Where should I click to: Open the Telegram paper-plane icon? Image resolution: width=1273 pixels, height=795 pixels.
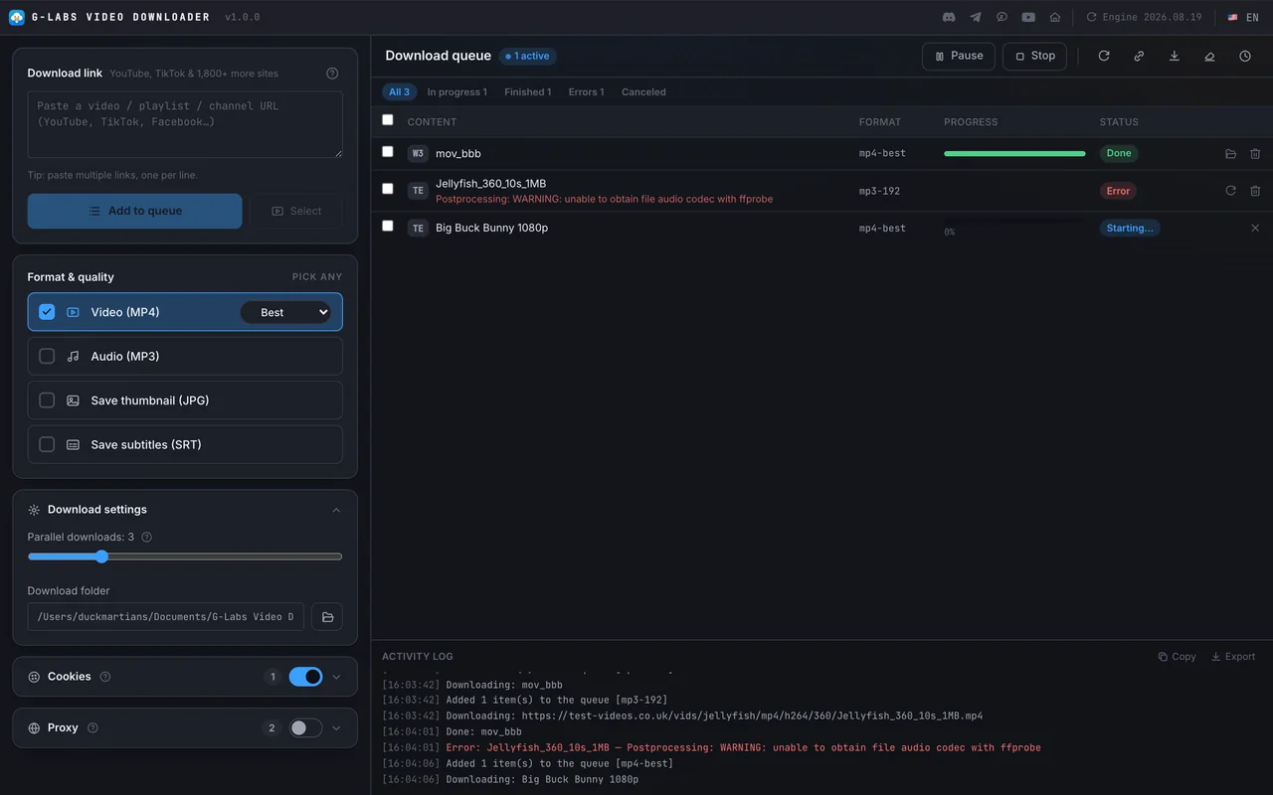[976, 17]
